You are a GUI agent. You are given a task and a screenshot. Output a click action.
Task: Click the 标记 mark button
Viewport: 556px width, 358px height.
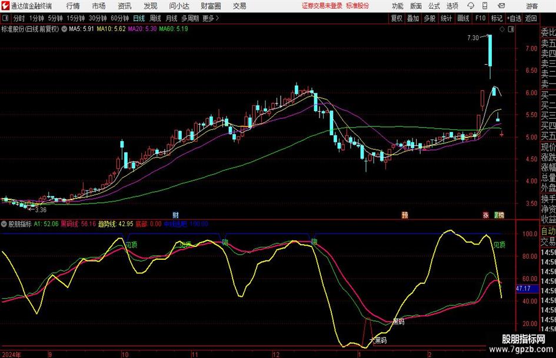497,18
